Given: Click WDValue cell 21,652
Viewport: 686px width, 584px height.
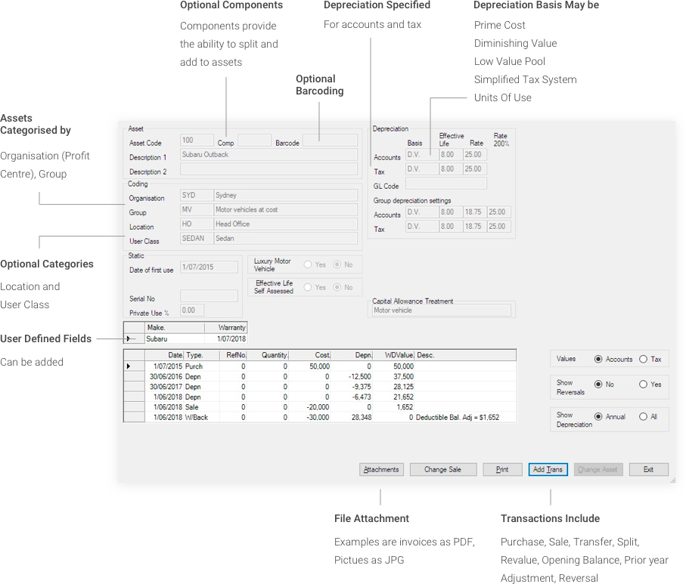Looking at the screenshot, I should click(x=394, y=397).
